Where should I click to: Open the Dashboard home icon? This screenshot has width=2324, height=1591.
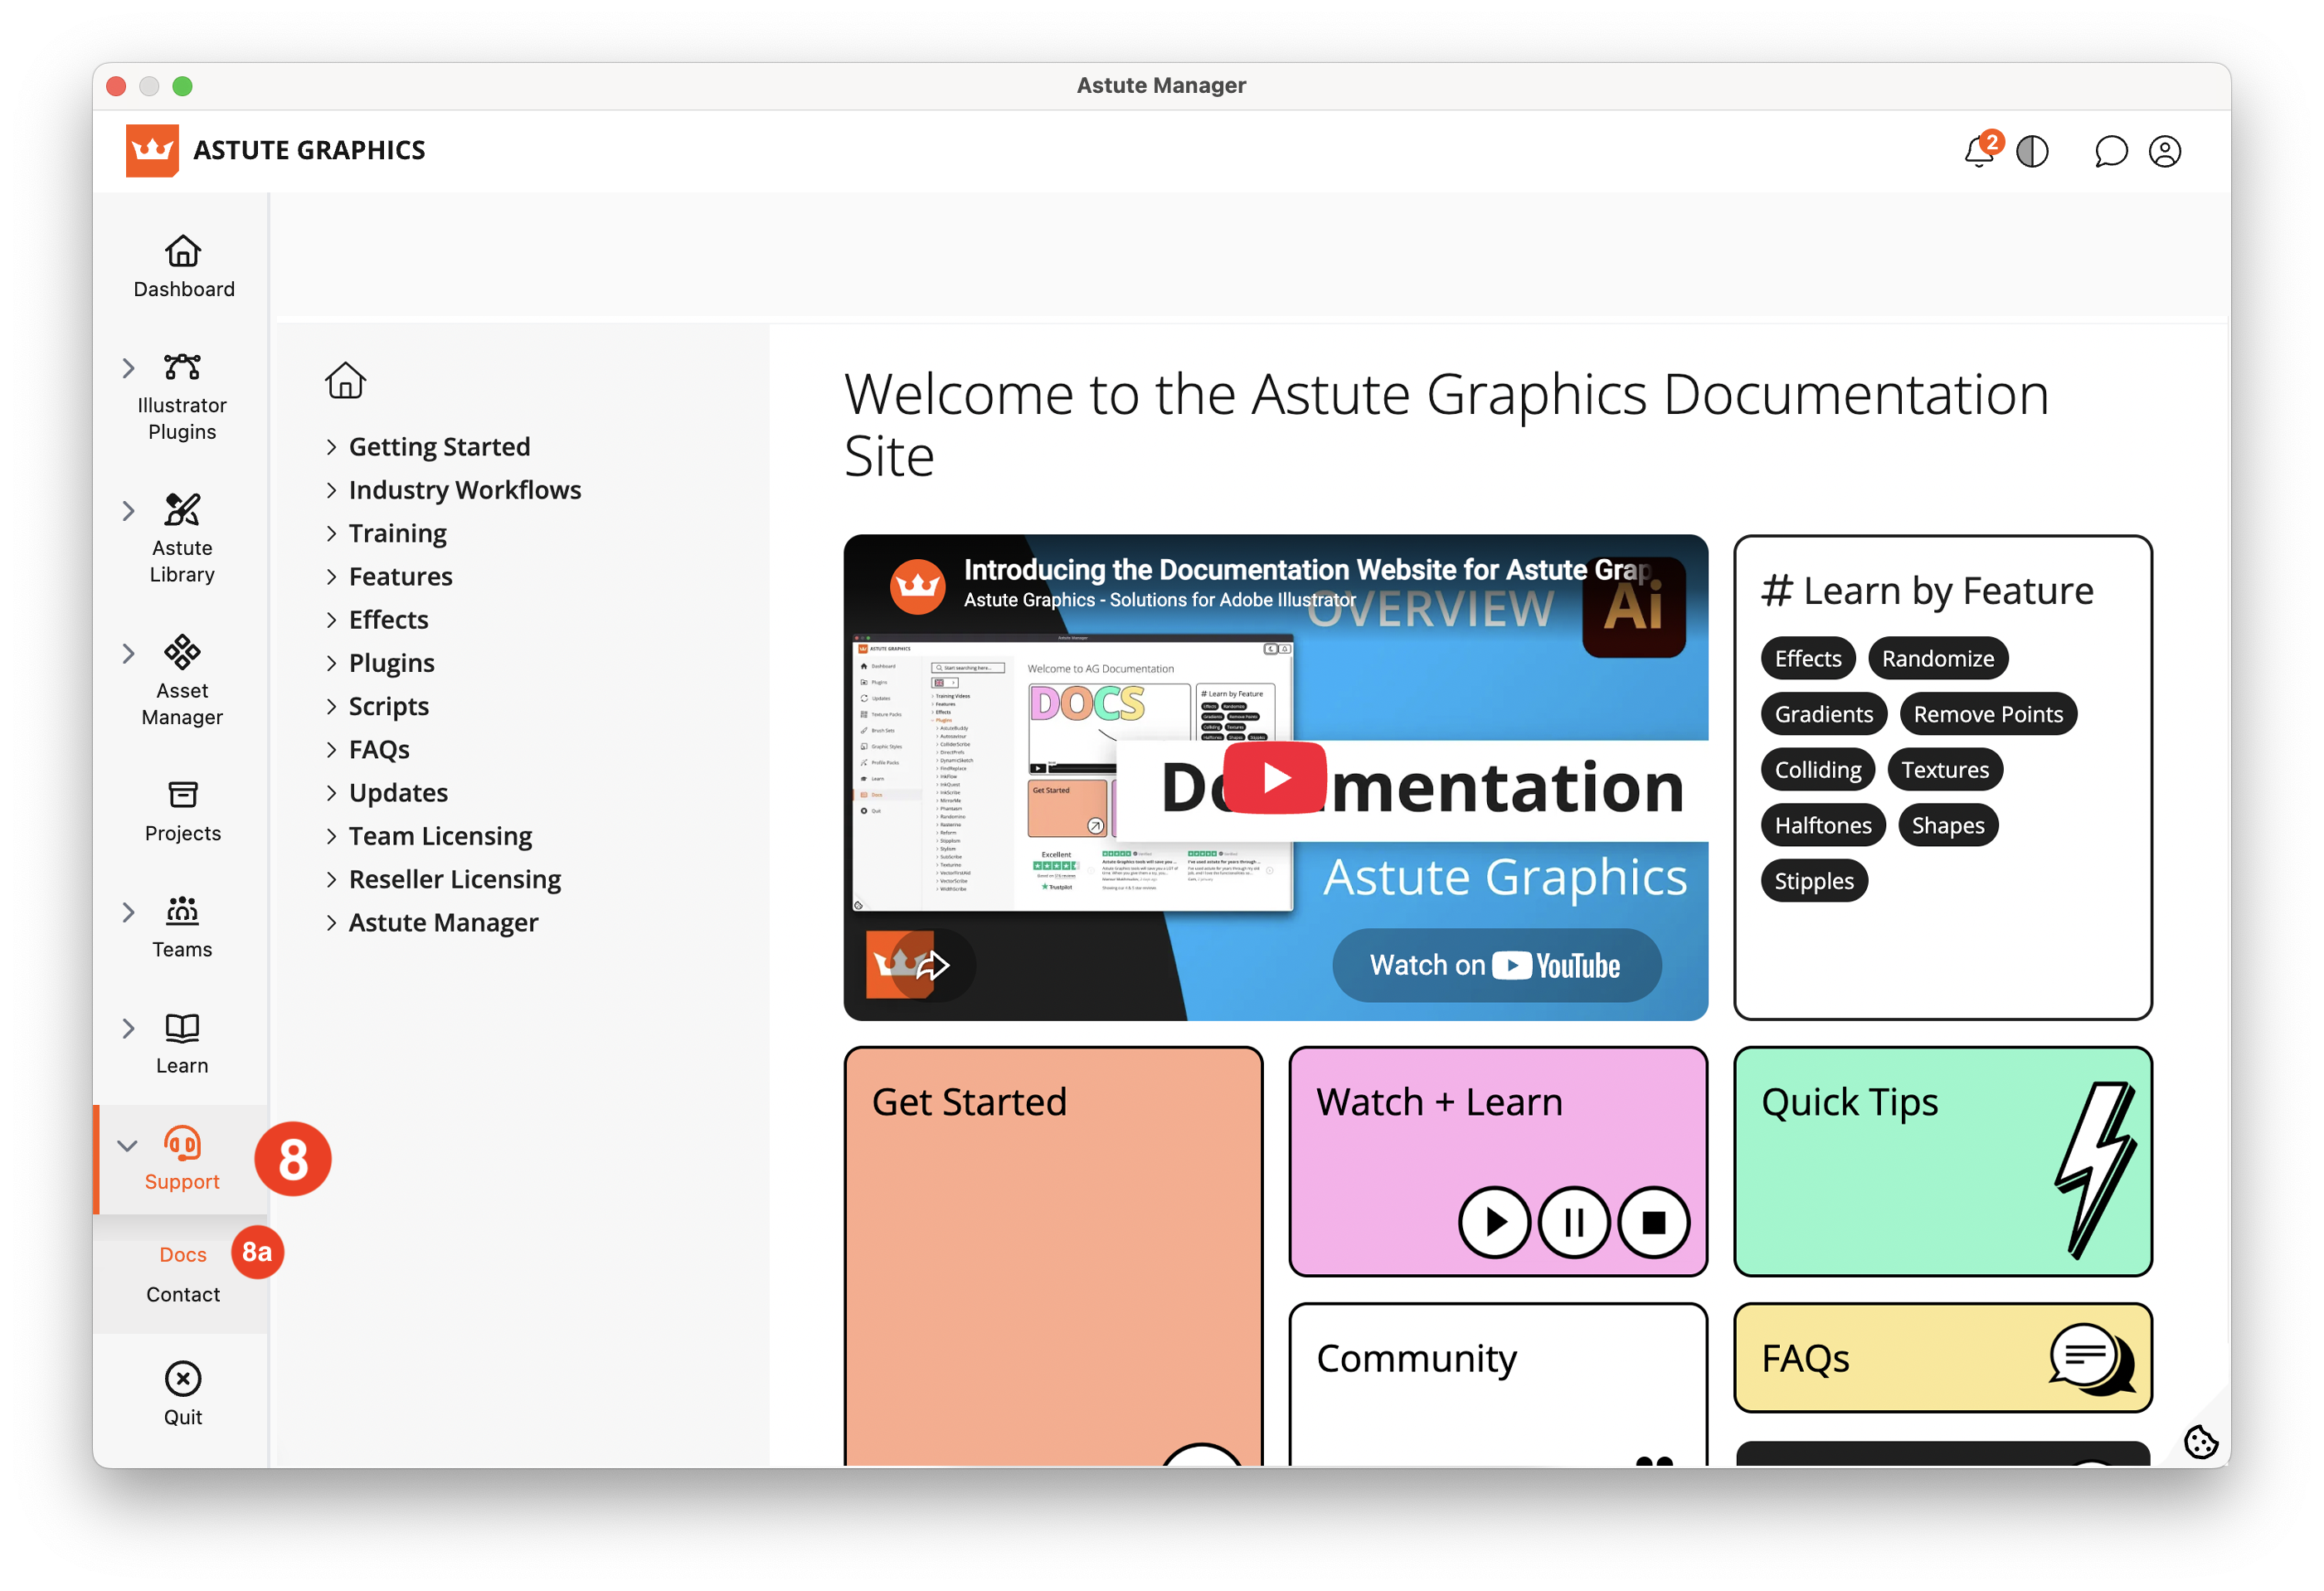point(183,251)
